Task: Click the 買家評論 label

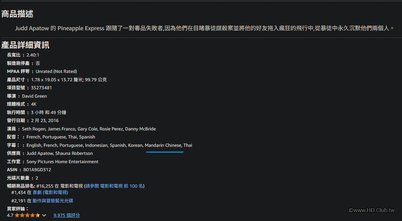Action: pyautogui.click(x=18, y=209)
